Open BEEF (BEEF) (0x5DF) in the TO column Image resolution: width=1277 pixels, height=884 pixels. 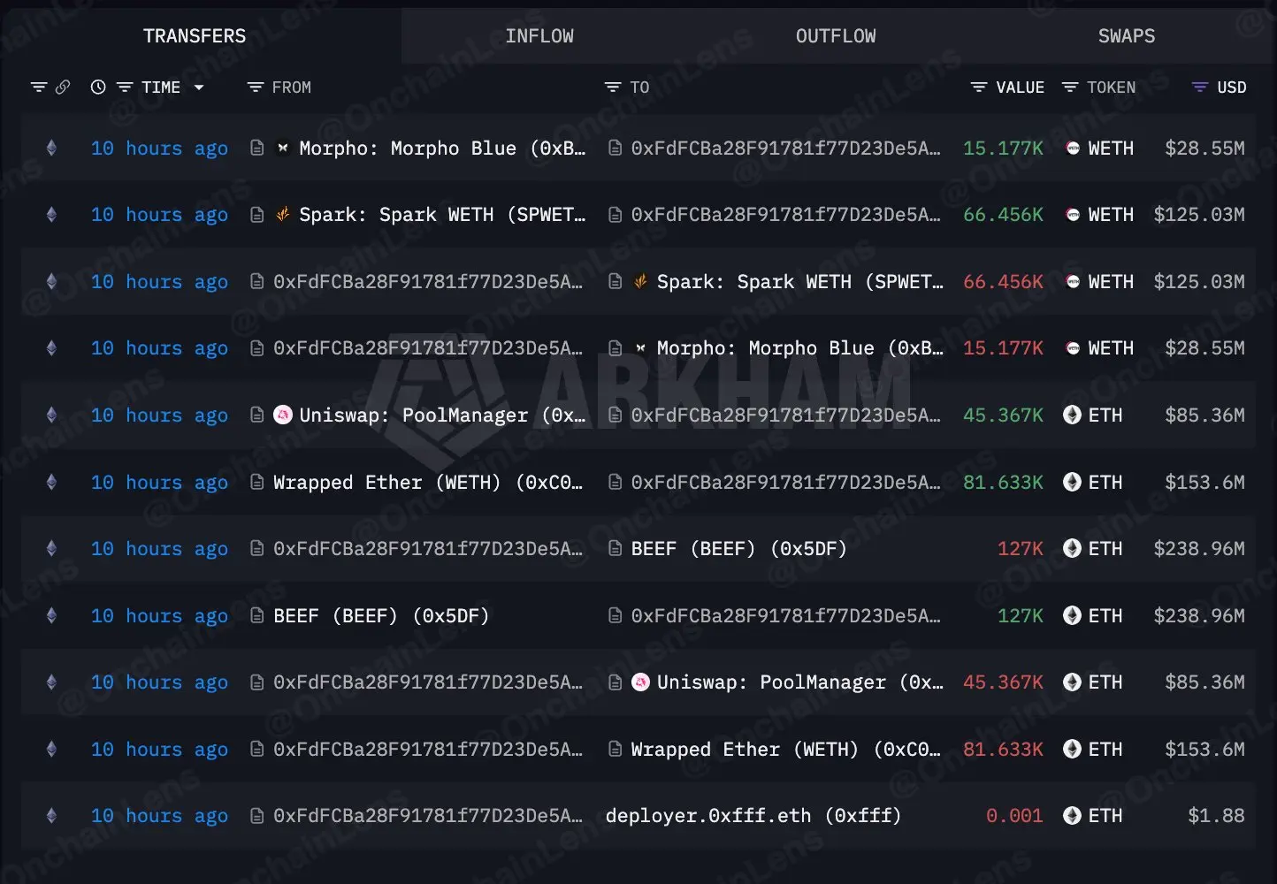[739, 549]
